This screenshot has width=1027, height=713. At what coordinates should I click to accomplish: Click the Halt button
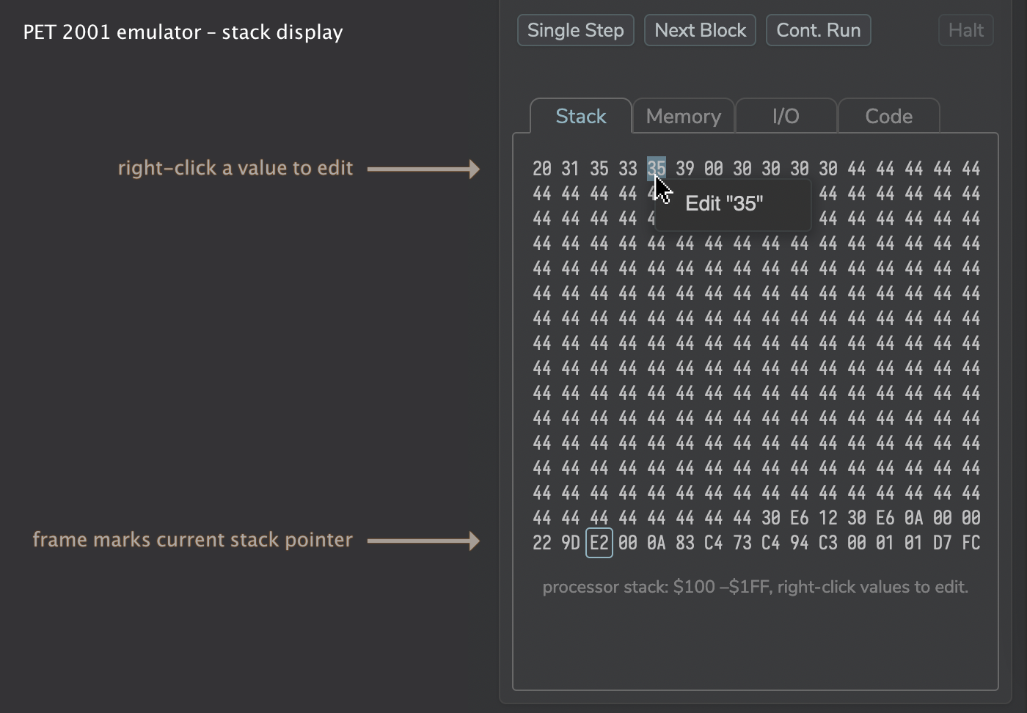click(965, 30)
